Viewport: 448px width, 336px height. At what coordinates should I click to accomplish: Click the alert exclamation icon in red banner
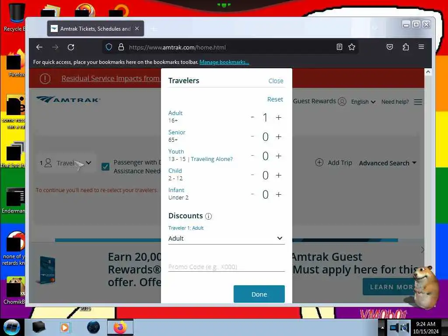[45, 78]
